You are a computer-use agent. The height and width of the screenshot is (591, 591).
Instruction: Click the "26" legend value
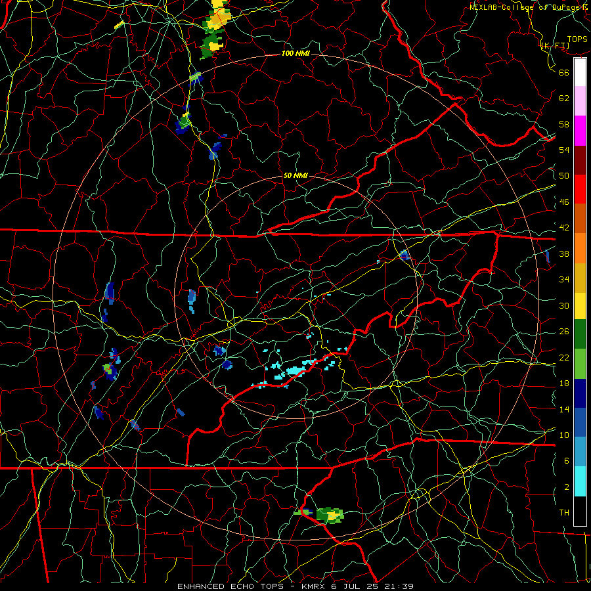pyautogui.click(x=564, y=332)
